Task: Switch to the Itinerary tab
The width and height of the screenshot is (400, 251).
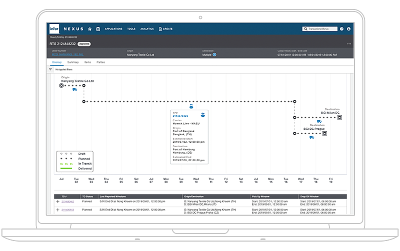Action: [57, 62]
